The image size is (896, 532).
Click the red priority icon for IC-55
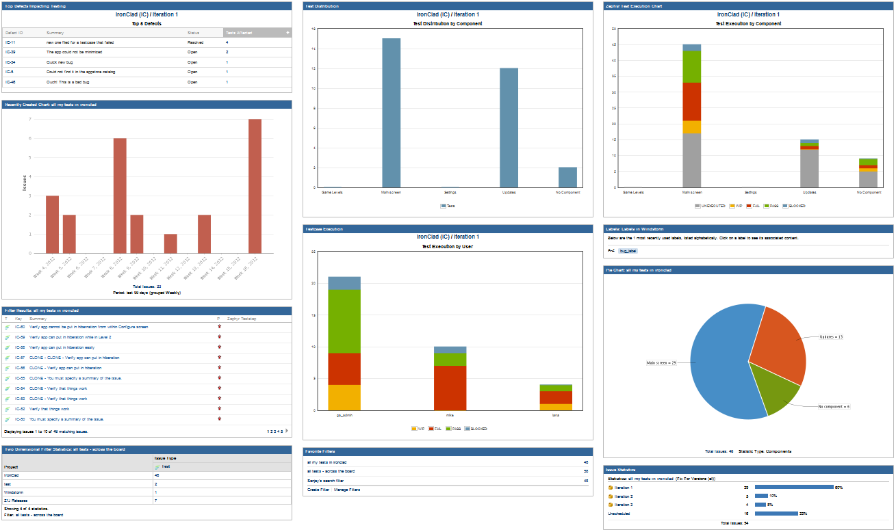point(219,378)
